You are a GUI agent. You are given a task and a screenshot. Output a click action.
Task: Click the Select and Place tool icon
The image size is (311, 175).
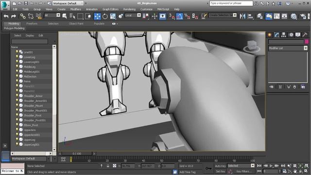click(121, 16)
